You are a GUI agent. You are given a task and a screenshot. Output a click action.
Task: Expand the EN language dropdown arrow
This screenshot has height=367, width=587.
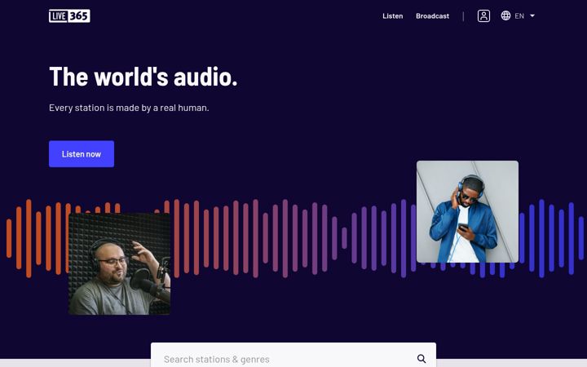(532, 15)
